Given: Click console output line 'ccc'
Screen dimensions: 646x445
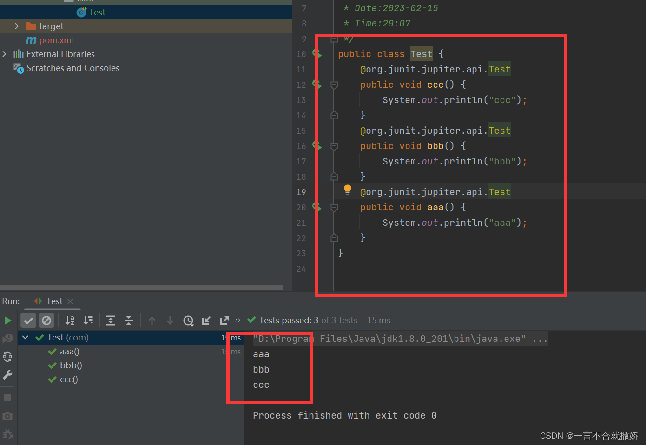Looking at the screenshot, I should point(261,385).
